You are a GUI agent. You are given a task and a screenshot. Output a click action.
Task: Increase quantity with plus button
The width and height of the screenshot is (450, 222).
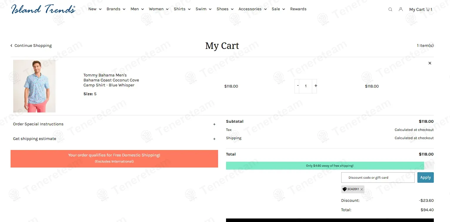(x=316, y=86)
